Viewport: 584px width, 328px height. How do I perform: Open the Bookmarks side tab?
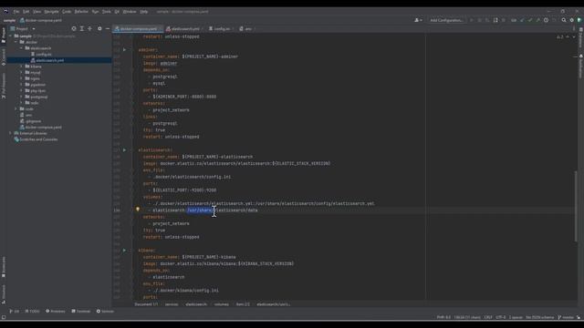tap(4, 267)
